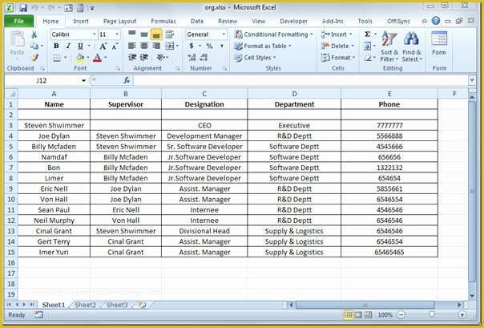
Task: Expand the Merge & Center dropdown
Action: coord(177,46)
